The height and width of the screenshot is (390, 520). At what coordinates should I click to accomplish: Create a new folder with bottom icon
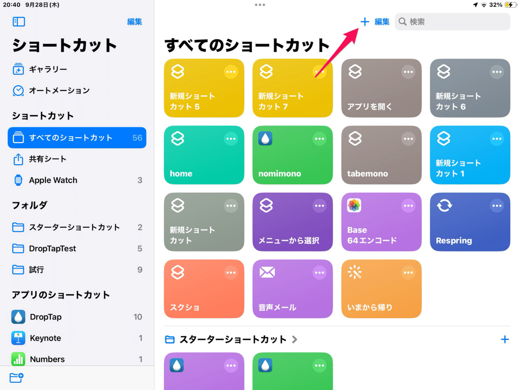pos(16,378)
